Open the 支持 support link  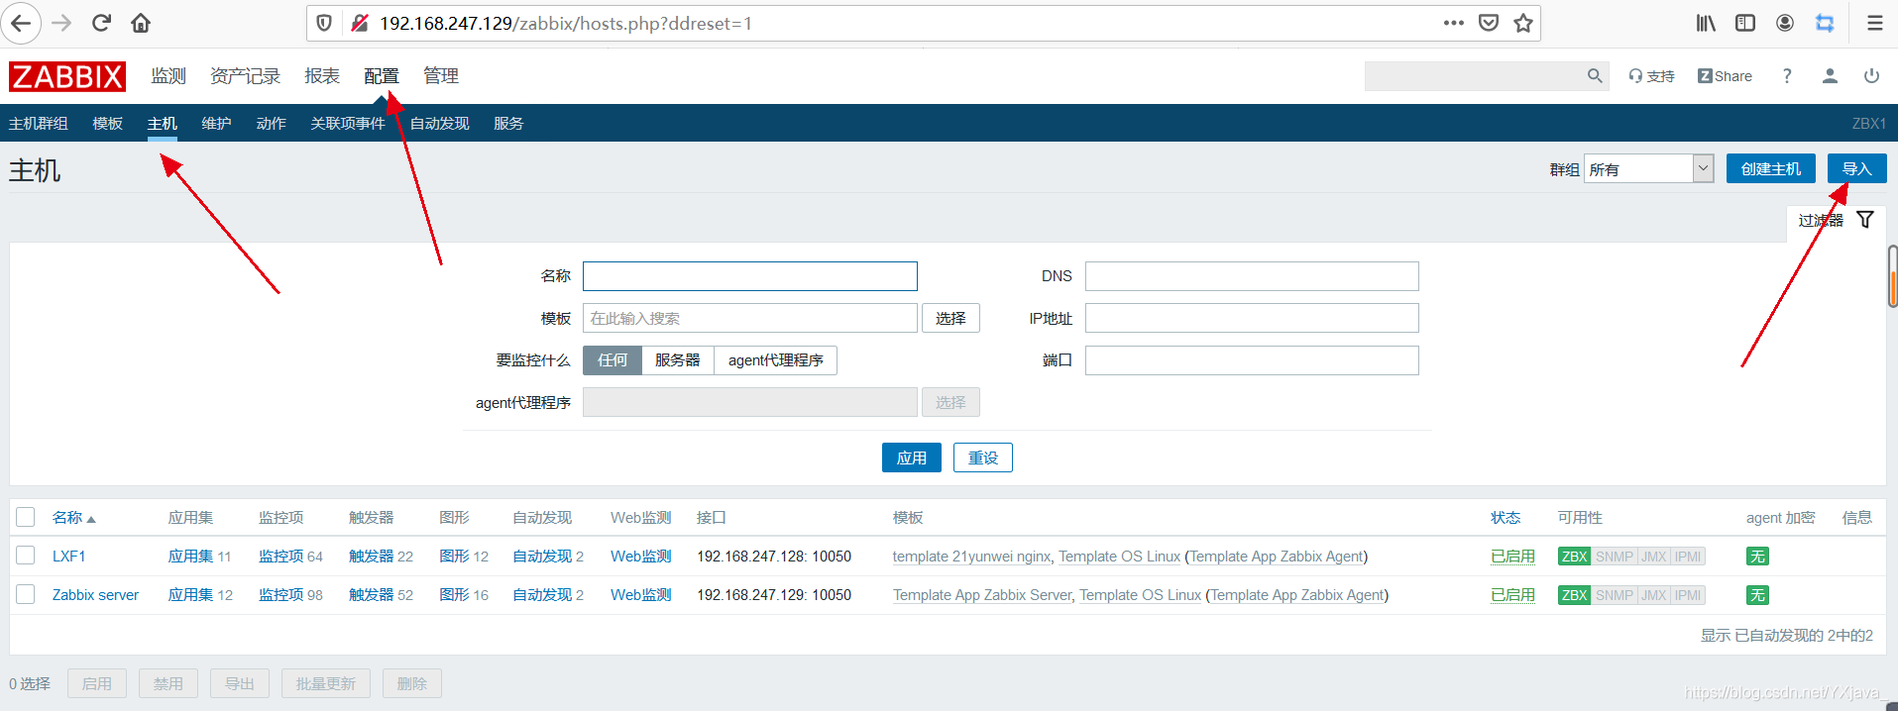[x=1651, y=76]
